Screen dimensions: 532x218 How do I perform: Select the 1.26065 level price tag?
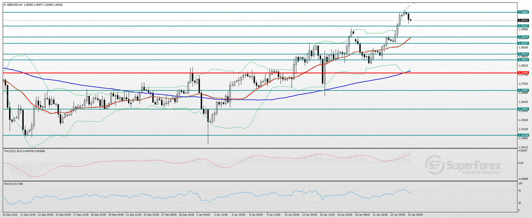tap(523, 109)
